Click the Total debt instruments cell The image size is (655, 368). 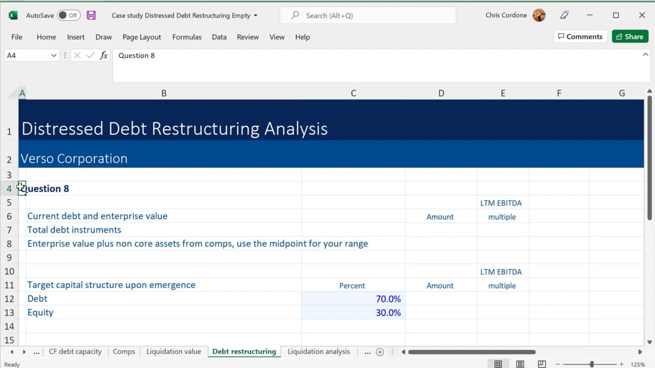click(164, 230)
